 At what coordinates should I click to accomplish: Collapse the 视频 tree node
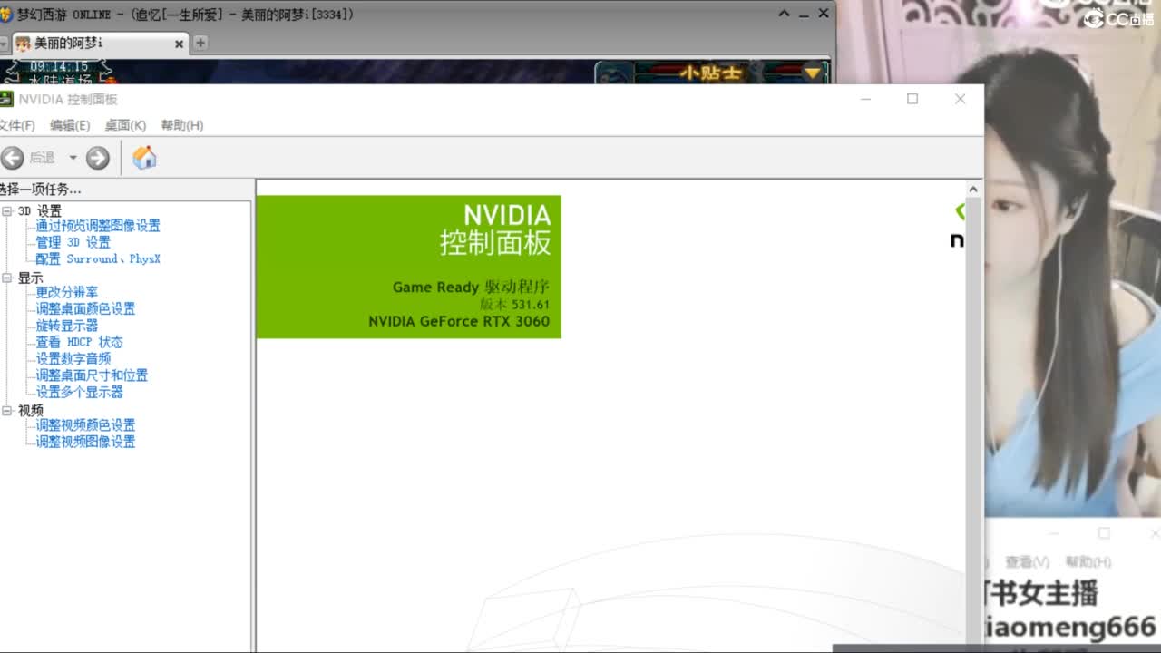coord(7,411)
